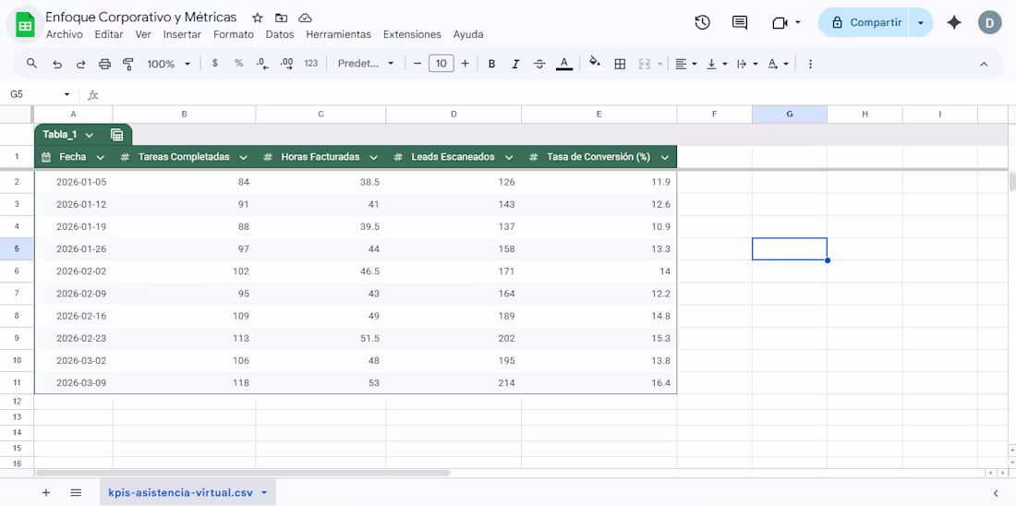Open the Tabla_1 table options dropdown
The width and height of the screenshot is (1016, 506).
(x=90, y=135)
